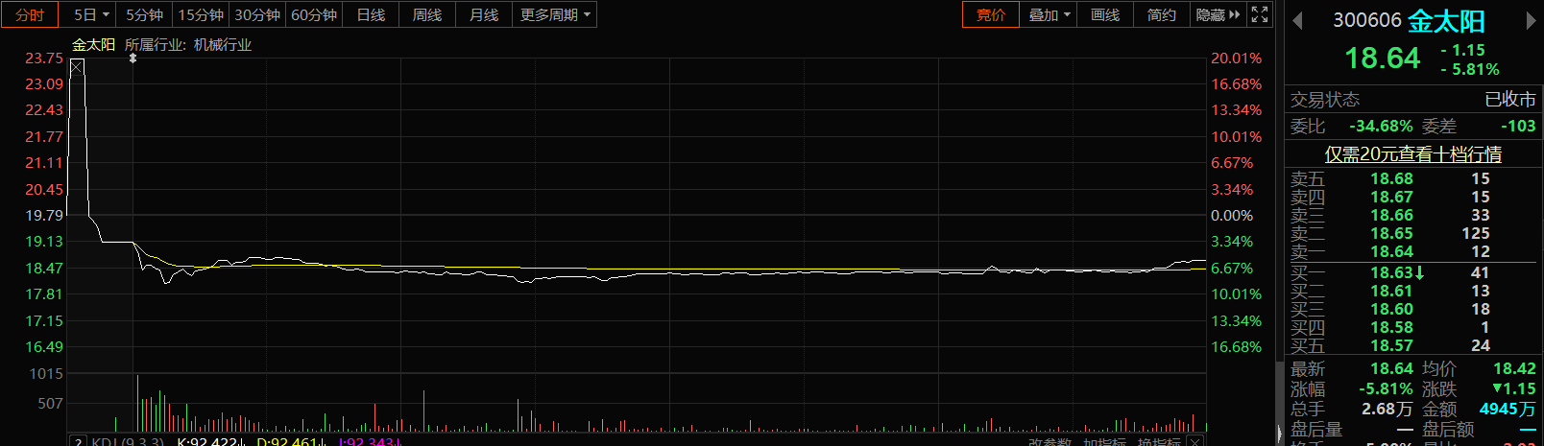Switch to 周线 weekly chart
The height and width of the screenshot is (446, 1544).
tap(427, 14)
